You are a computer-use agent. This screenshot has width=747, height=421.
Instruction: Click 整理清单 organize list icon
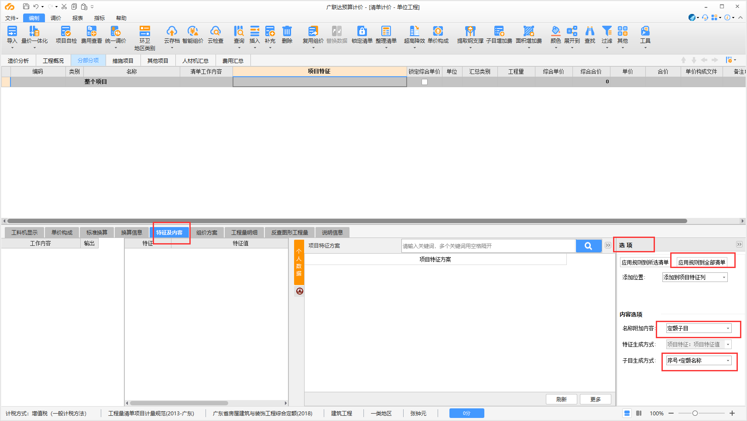click(386, 34)
